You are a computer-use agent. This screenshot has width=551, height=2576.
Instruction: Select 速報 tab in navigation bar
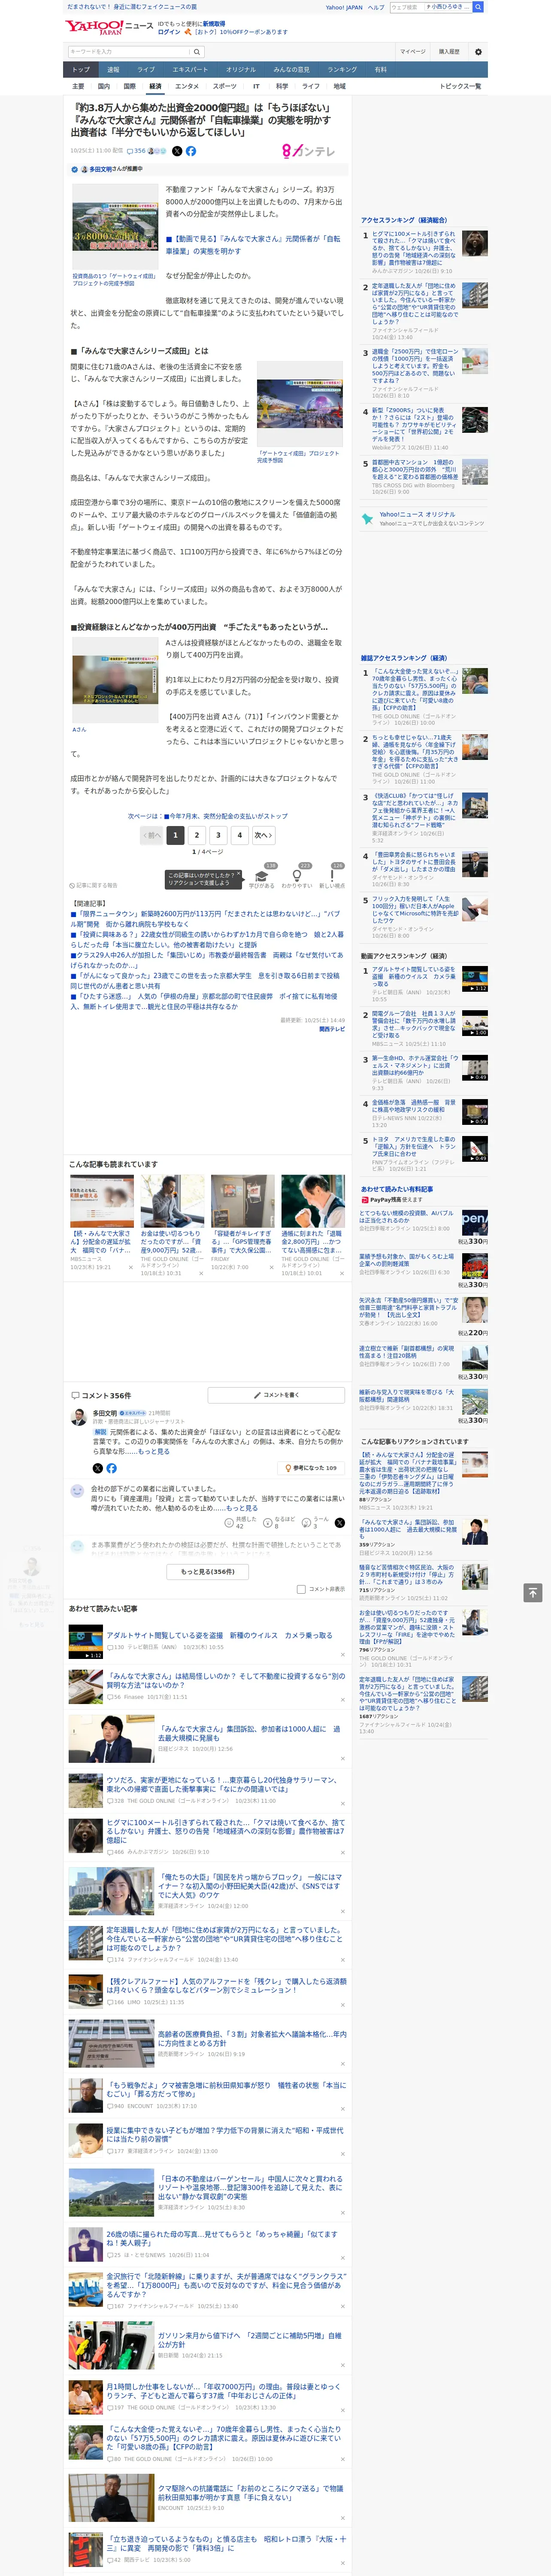coord(113,70)
